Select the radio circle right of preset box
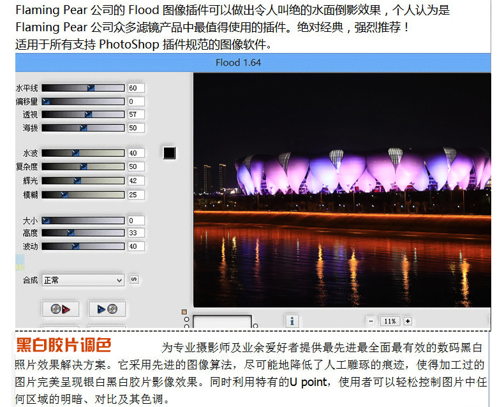 pyautogui.click(x=255, y=326)
